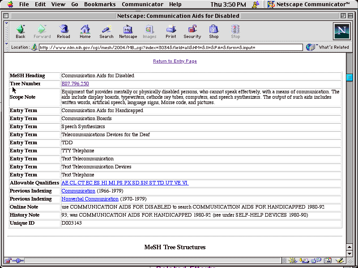Open My Netscape from the toolbar
Viewport: 358px width, 268px height.
[x=128, y=31]
